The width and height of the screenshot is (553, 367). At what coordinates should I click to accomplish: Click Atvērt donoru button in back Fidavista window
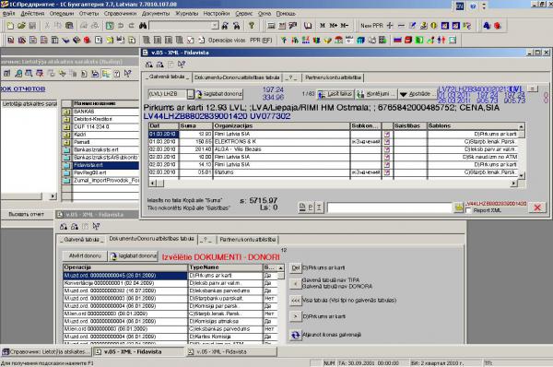pos(85,255)
